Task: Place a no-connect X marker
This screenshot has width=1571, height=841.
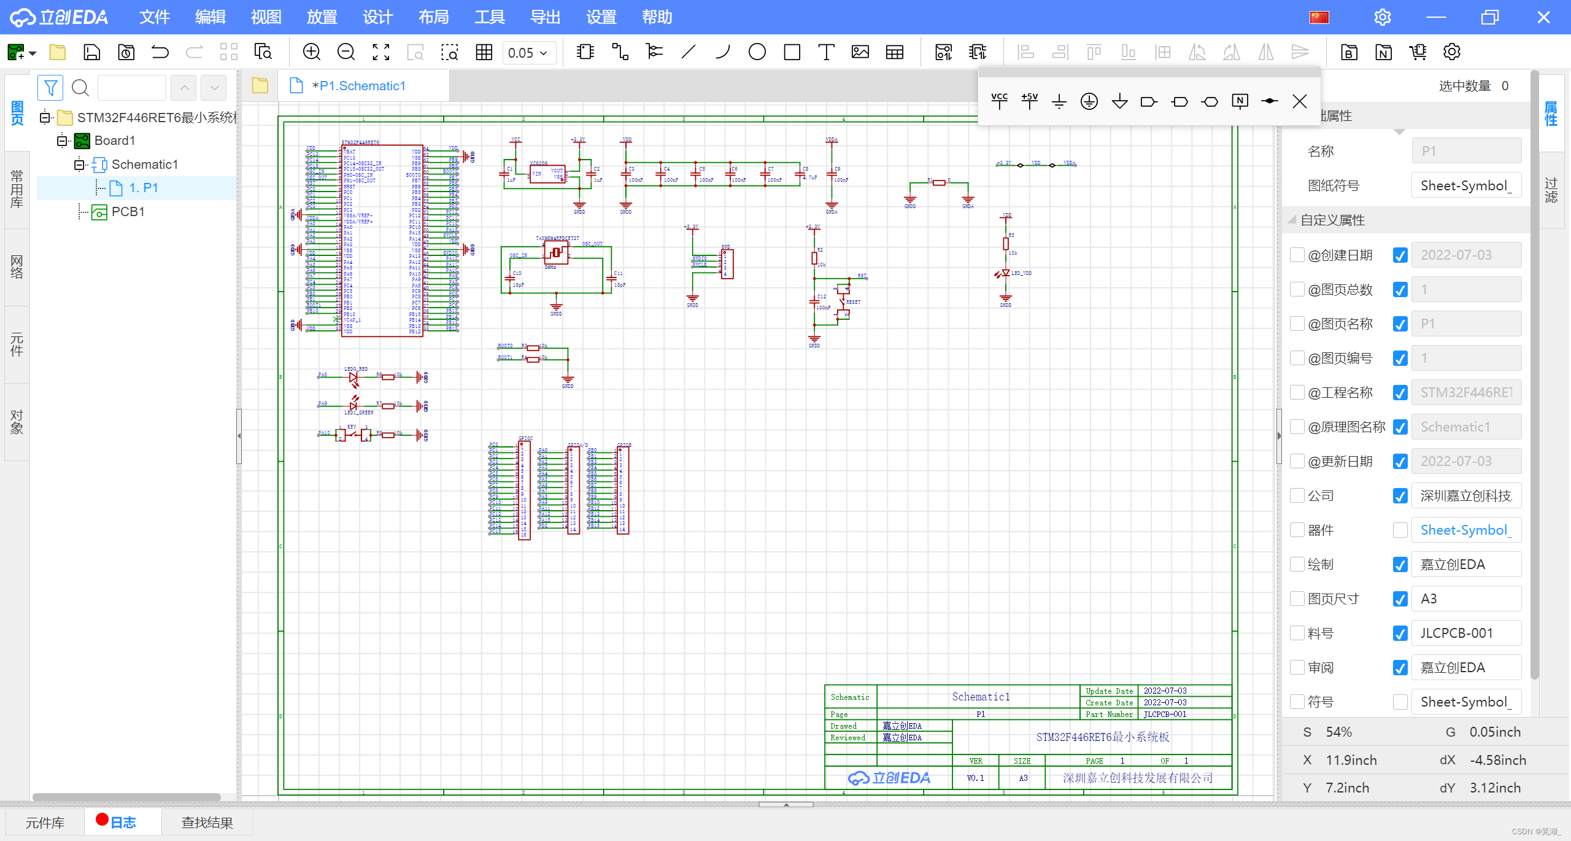Action: coord(1300,101)
